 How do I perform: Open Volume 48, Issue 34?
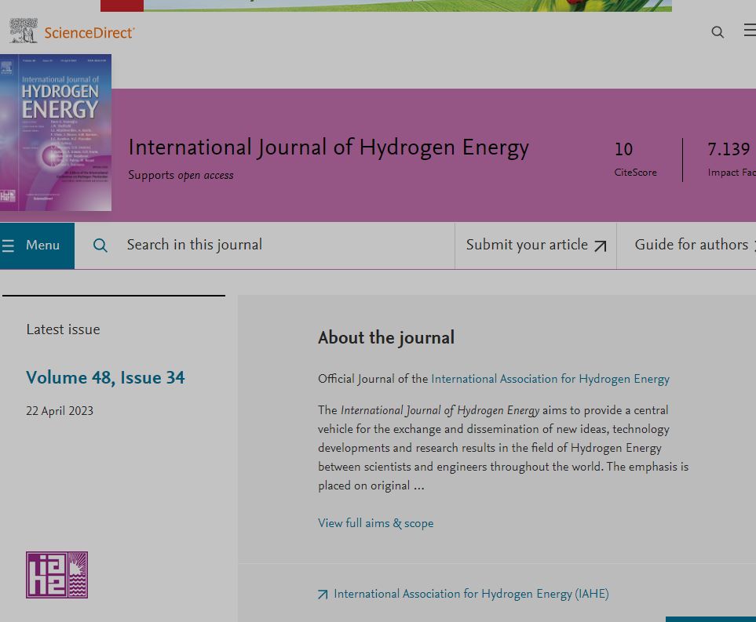(105, 377)
